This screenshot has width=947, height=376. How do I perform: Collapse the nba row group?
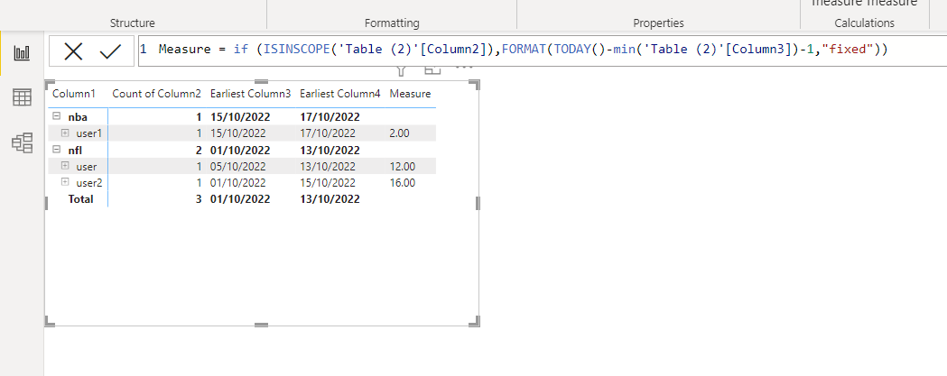pyautogui.click(x=56, y=116)
